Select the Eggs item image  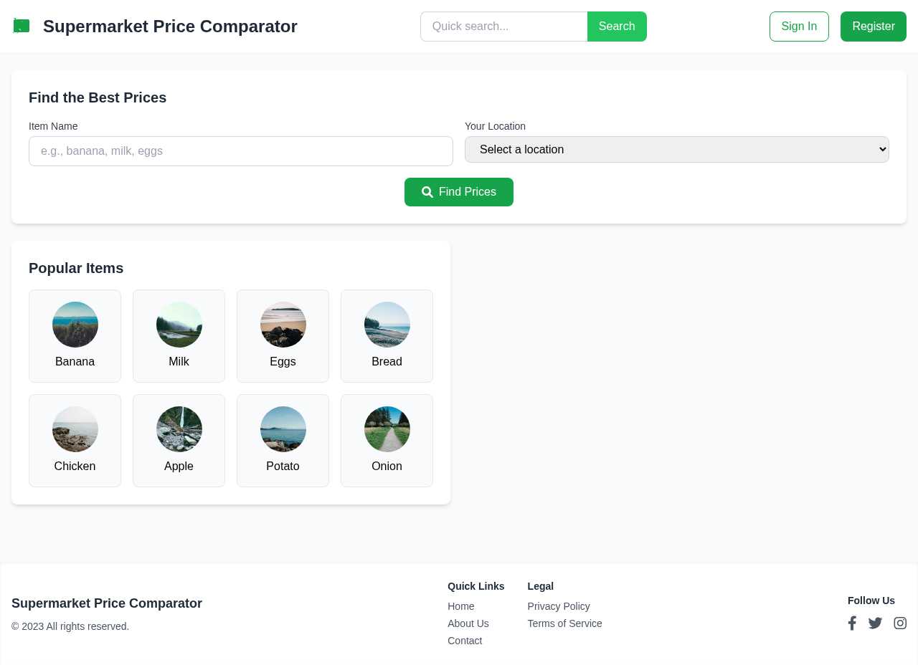click(283, 324)
